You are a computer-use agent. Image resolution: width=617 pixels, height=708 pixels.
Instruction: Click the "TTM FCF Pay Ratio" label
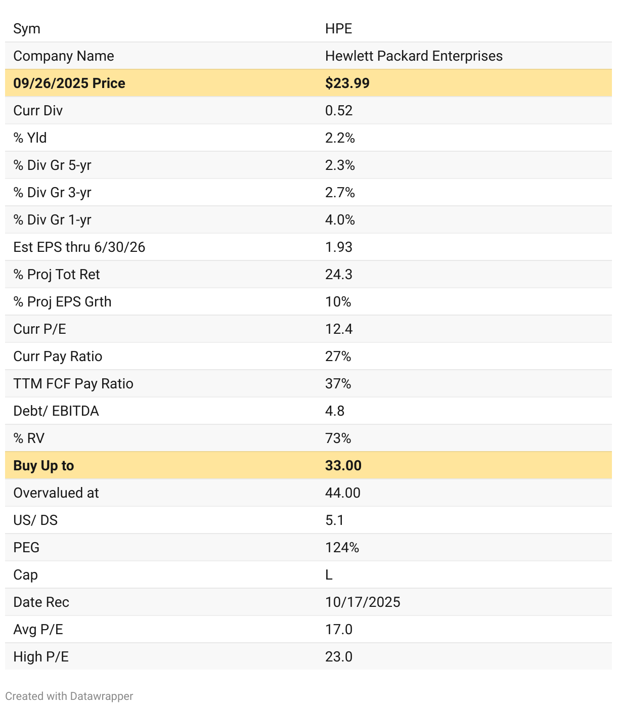coord(73,384)
